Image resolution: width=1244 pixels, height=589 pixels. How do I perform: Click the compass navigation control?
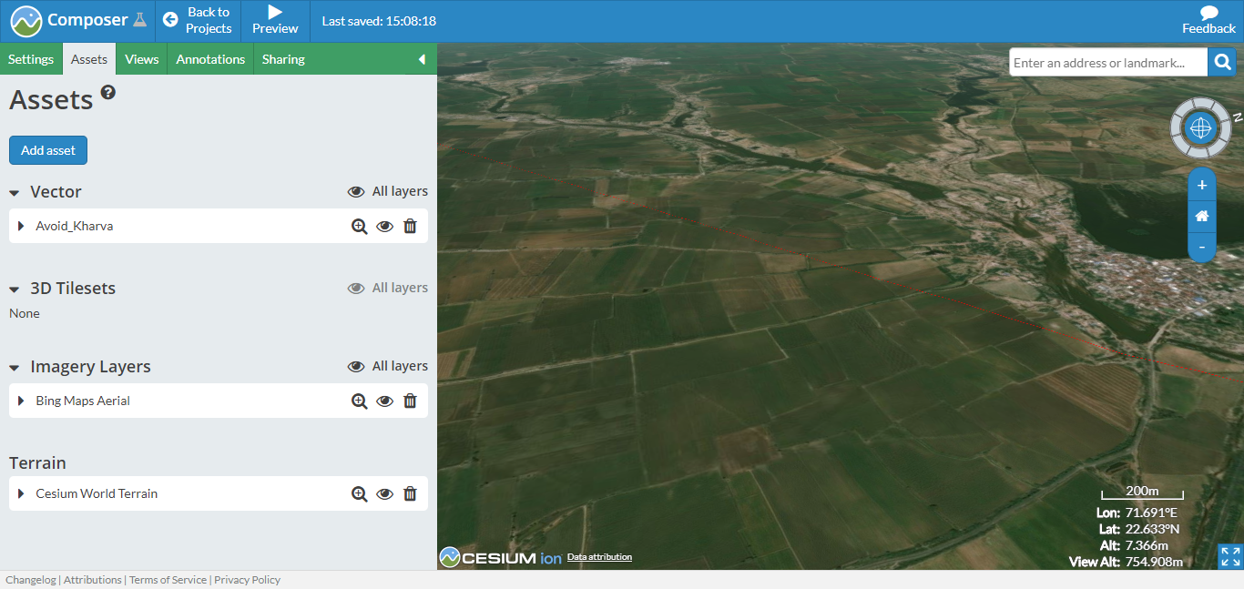1200,127
